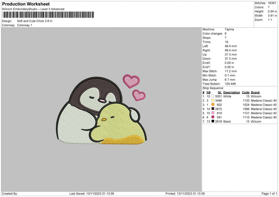279x197 pixels.
Task: Click the white color swatch in stop 1
Action: (x=213, y=96)
